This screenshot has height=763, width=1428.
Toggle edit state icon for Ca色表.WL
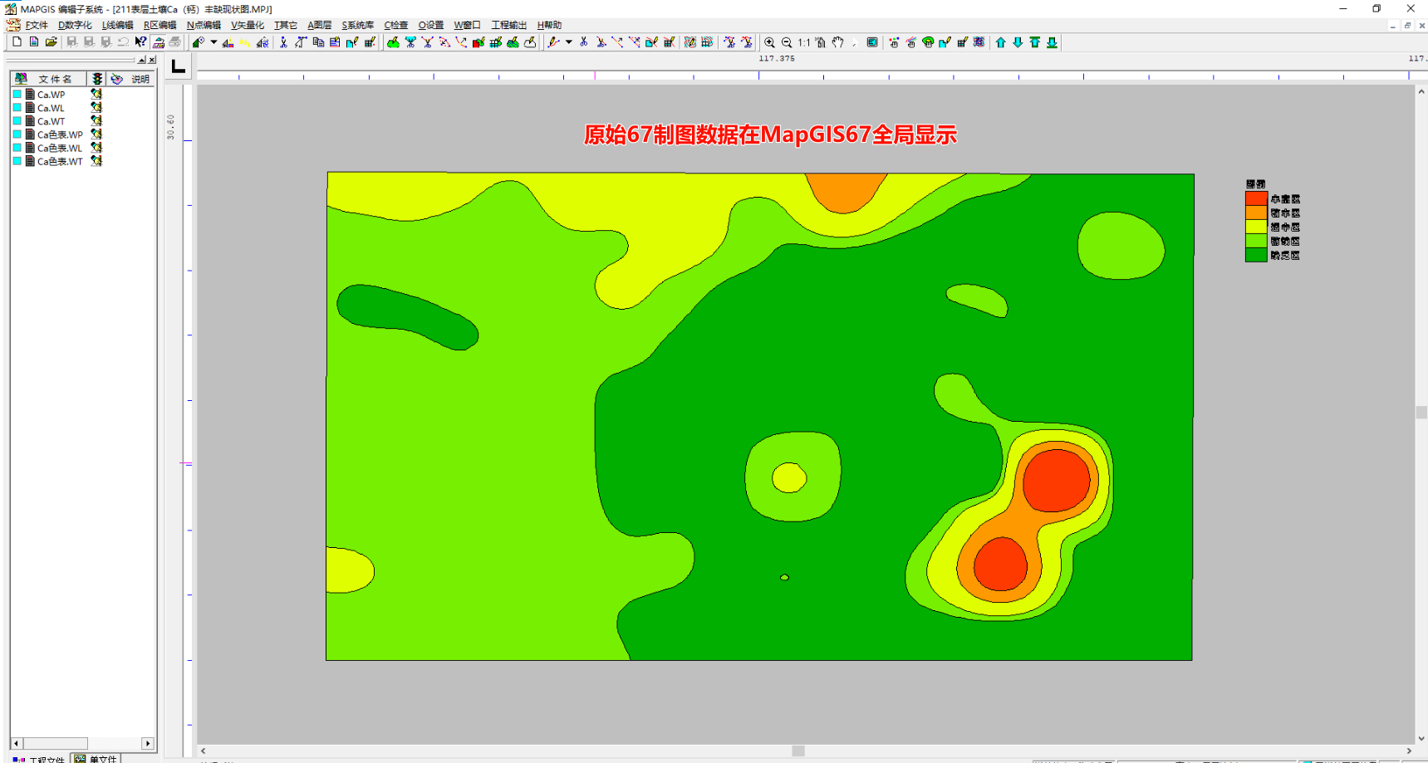coord(96,148)
